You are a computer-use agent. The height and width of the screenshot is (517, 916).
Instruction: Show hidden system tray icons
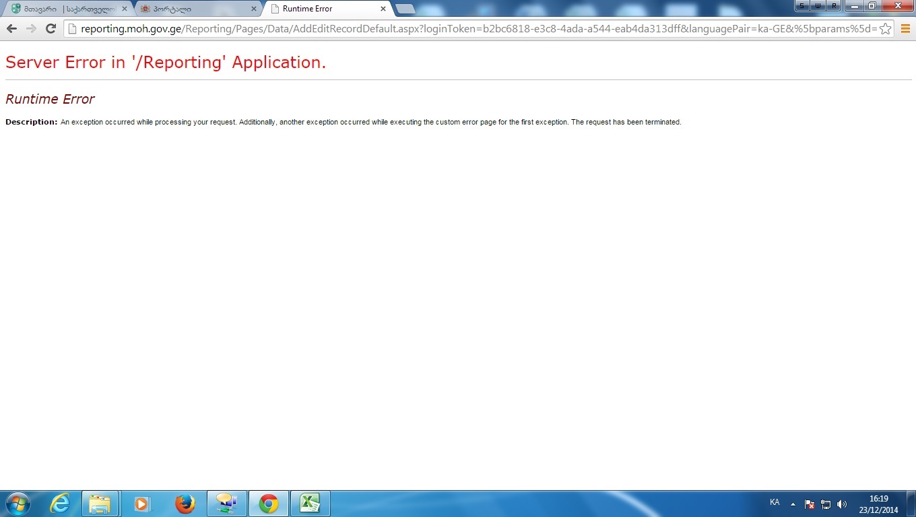tap(793, 504)
